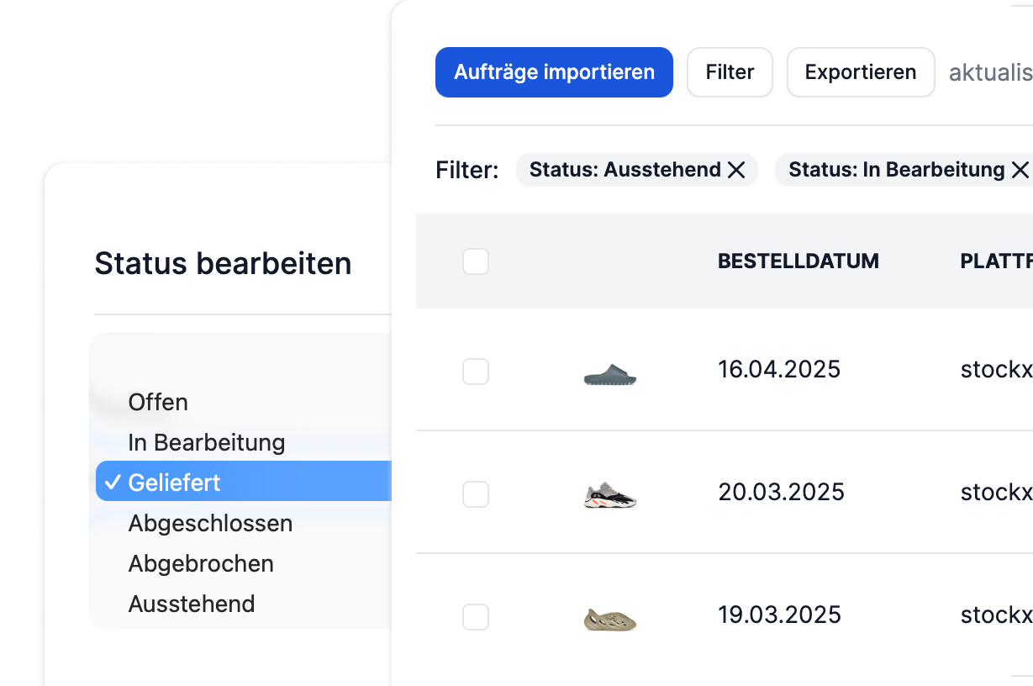This screenshot has height=686, width=1033.
Task: Click the Exportieren button
Action: click(860, 72)
